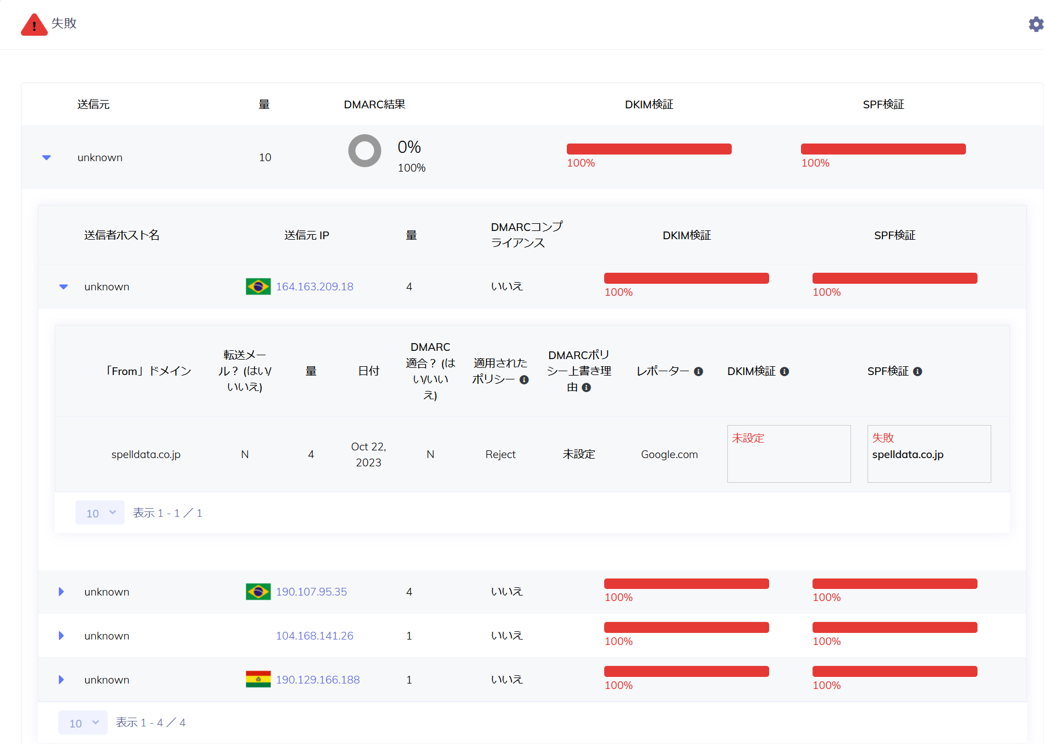Click the top-level DKIM検証 red progress bar
Image resolution: width=1044 pixels, height=744 pixels.
[649, 149]
